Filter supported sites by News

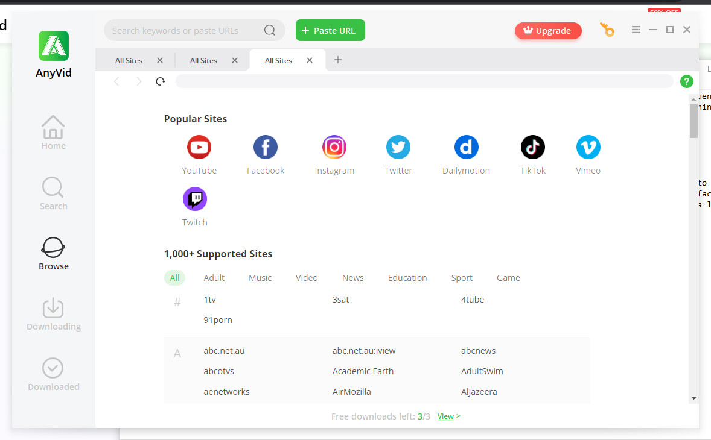click(352, 278)
